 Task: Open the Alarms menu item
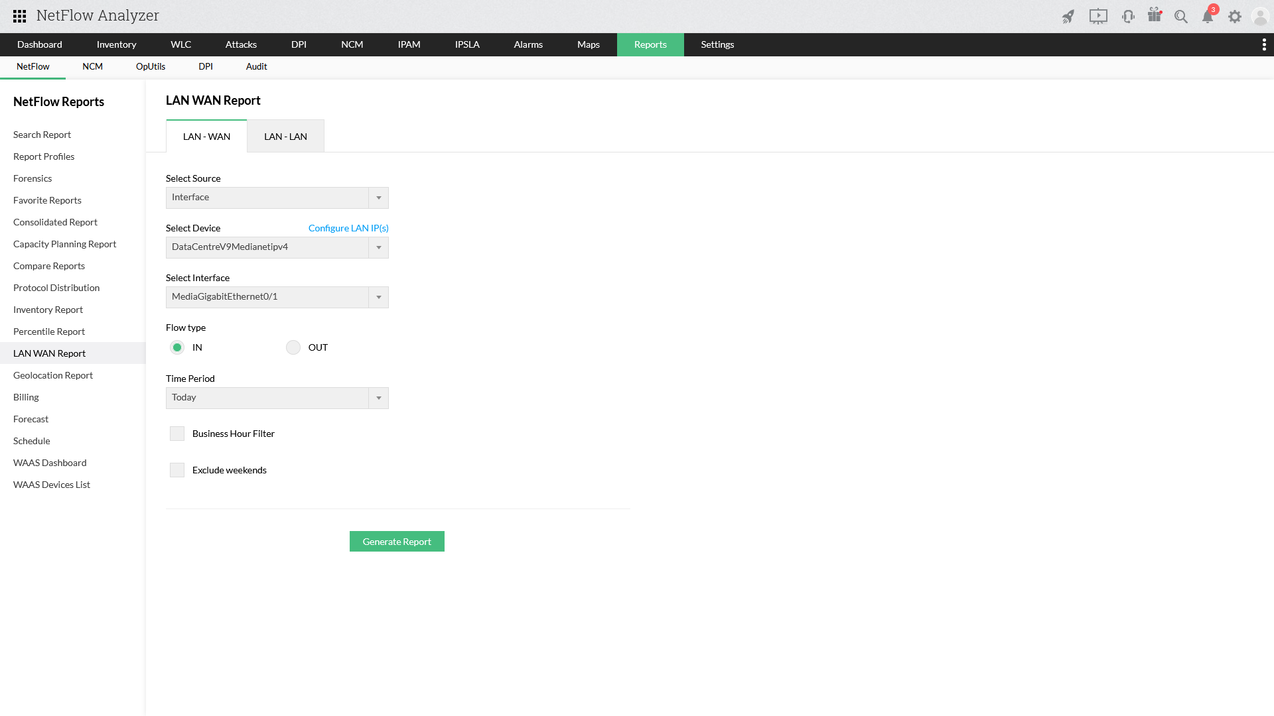click(528, 44)
